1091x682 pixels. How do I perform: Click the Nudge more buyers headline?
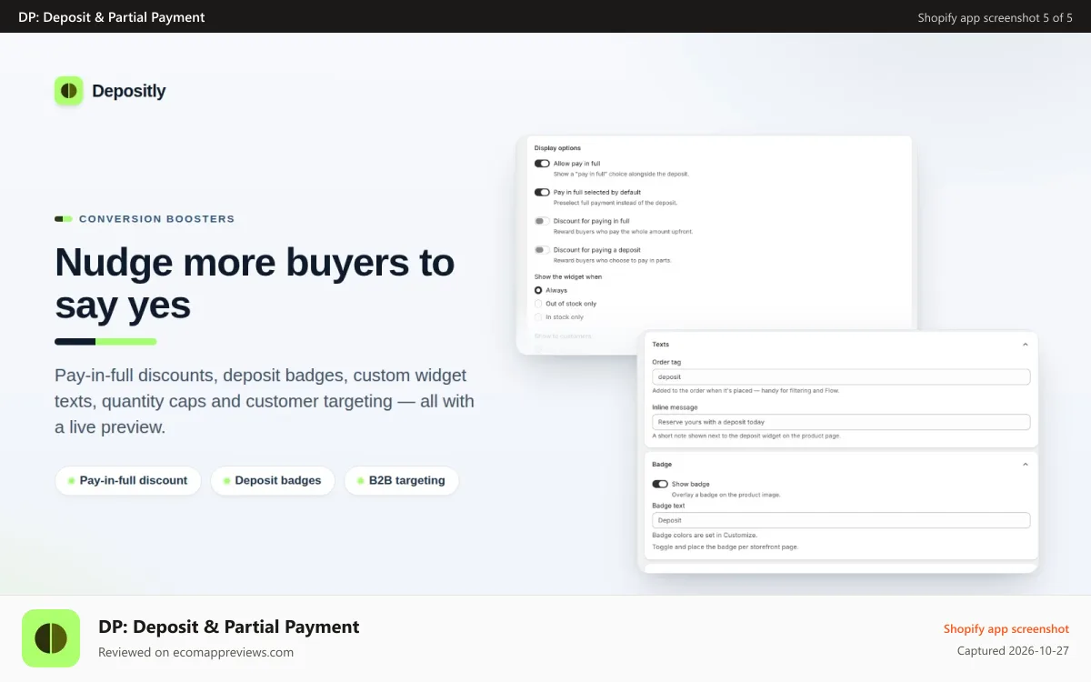coord(255,284)
